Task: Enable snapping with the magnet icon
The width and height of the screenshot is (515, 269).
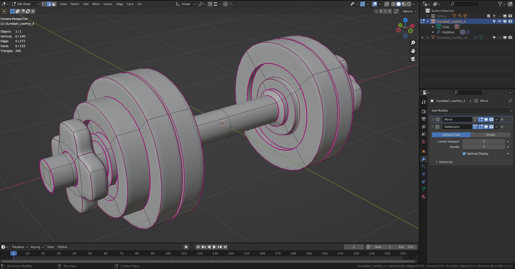Action: [210, 4]
